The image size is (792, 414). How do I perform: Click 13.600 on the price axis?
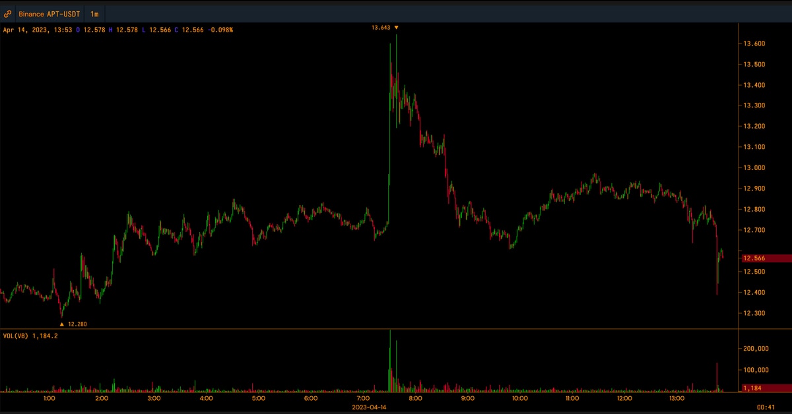(754, 44)
